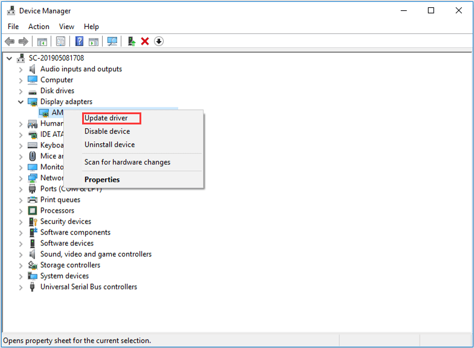The height and width of the screenshot is (348, 474).
Task: Click the update device driver toolbar icon
Action: coord(131,41)
